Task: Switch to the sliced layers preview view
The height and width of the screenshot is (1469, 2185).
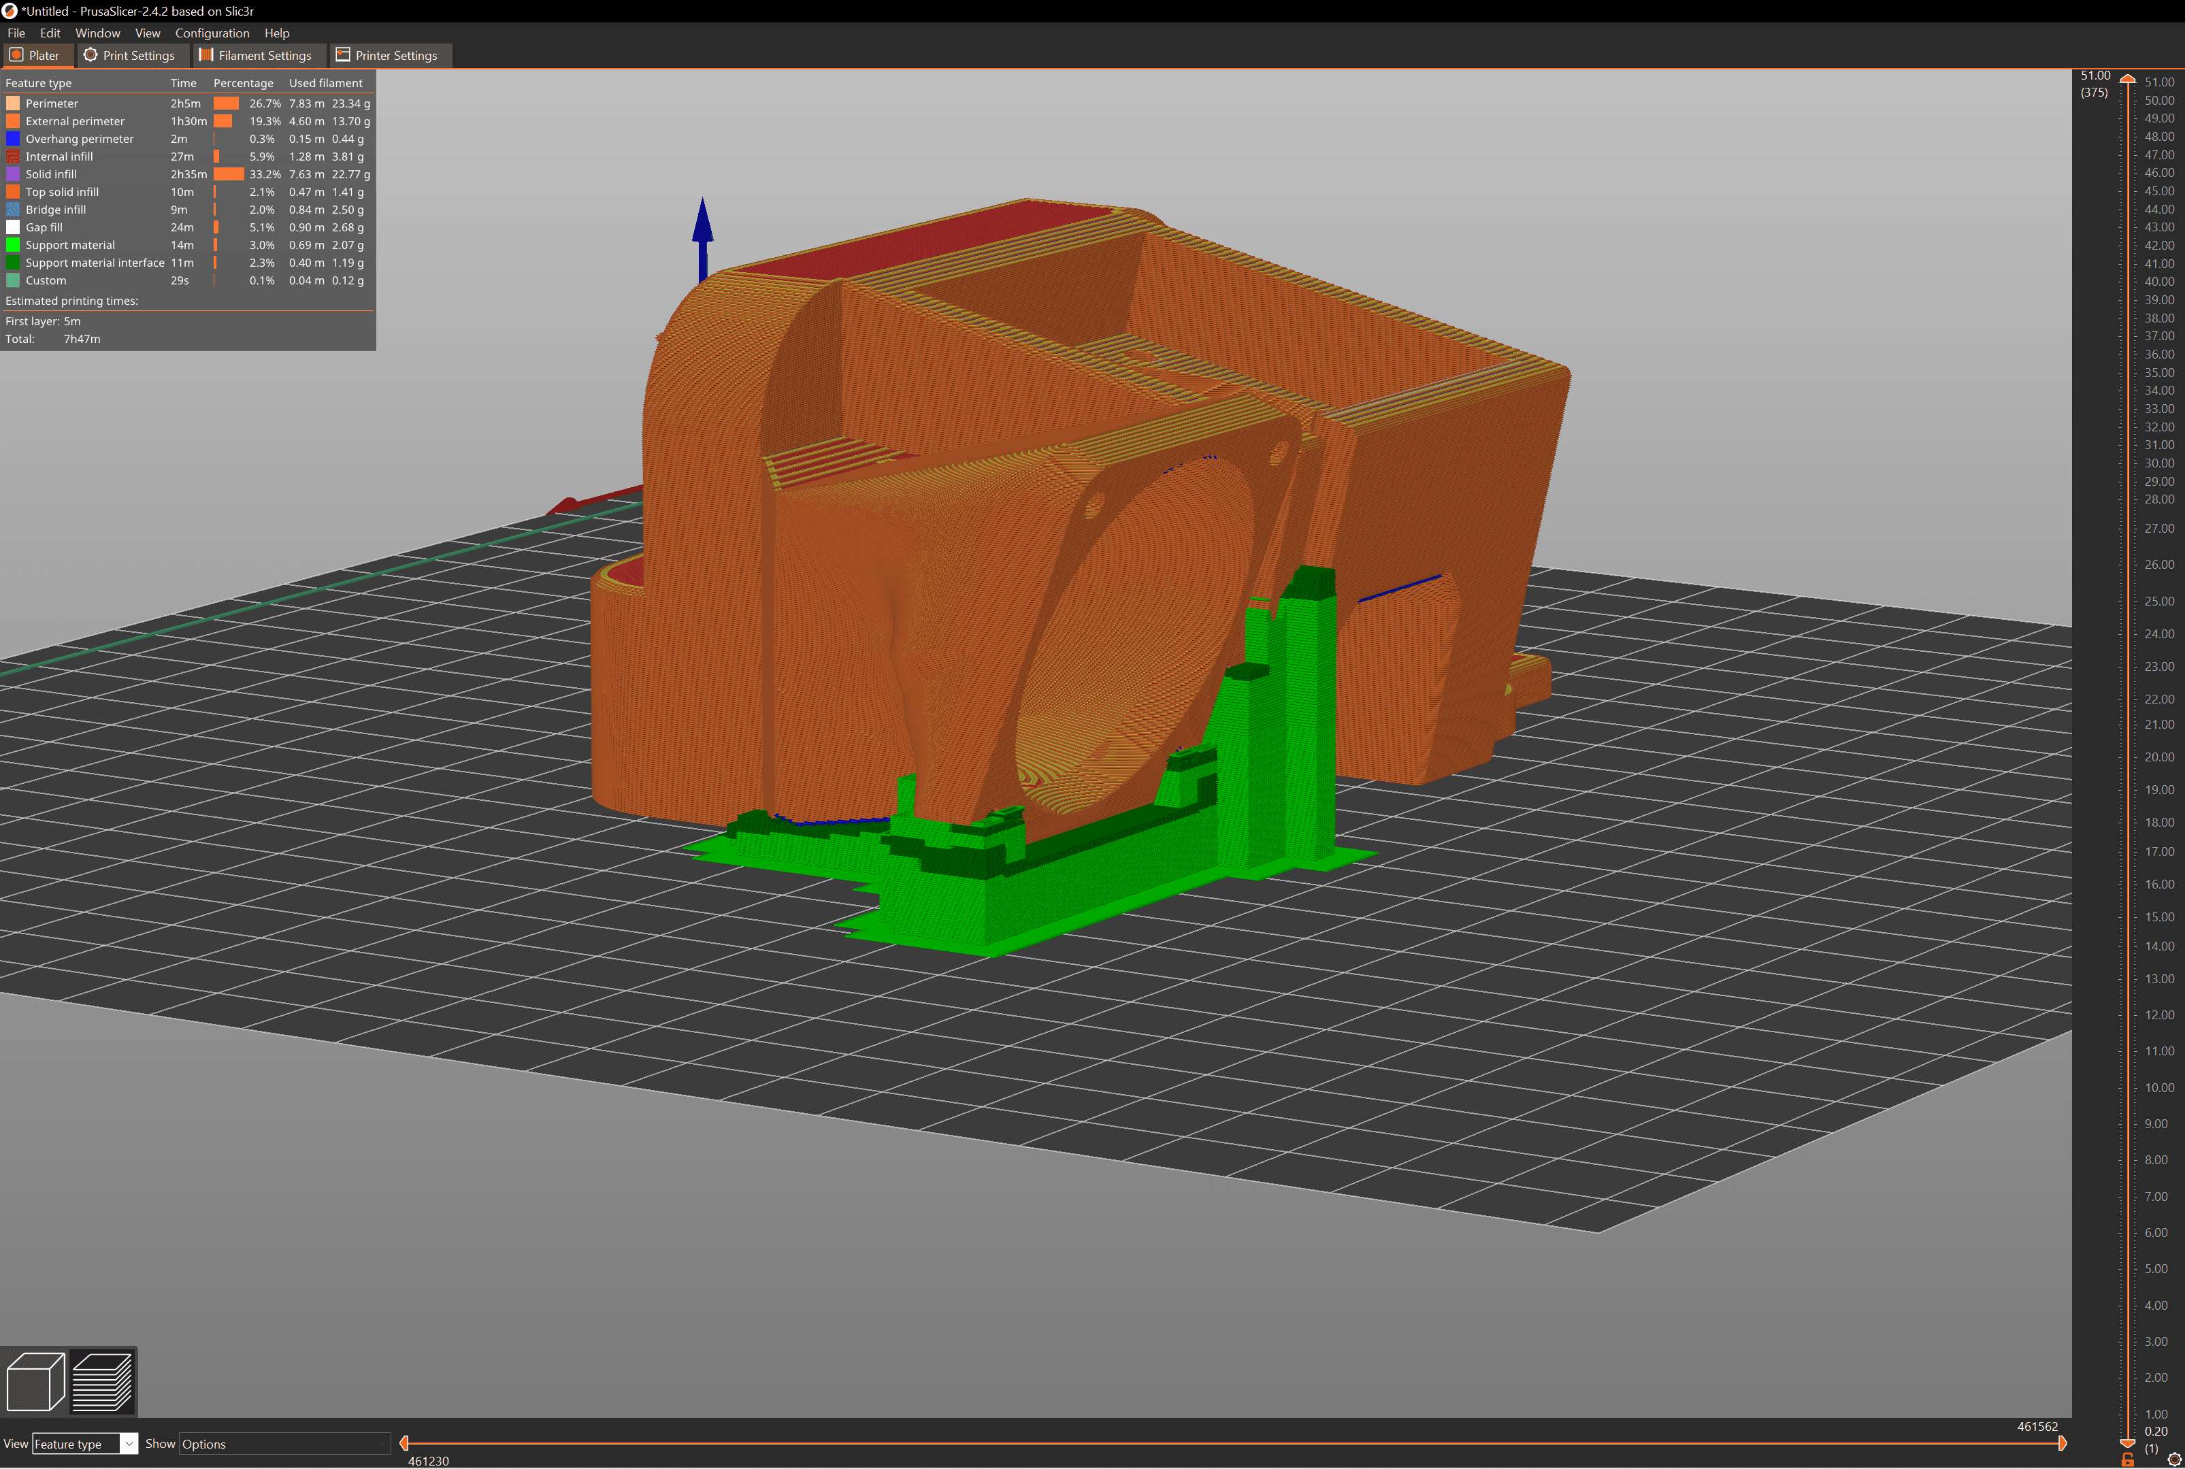Action: click(x=102, y=1381)
